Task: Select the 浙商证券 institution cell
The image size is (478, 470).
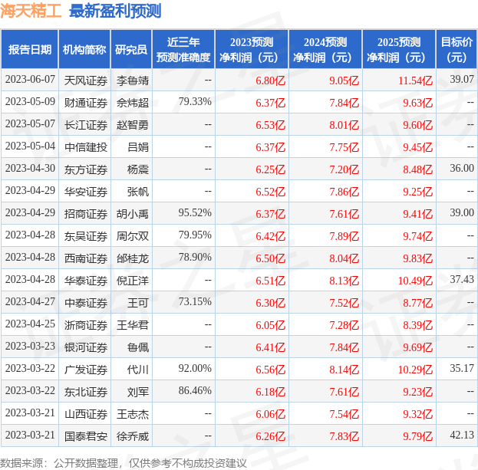Action: (x=86, y=325)
